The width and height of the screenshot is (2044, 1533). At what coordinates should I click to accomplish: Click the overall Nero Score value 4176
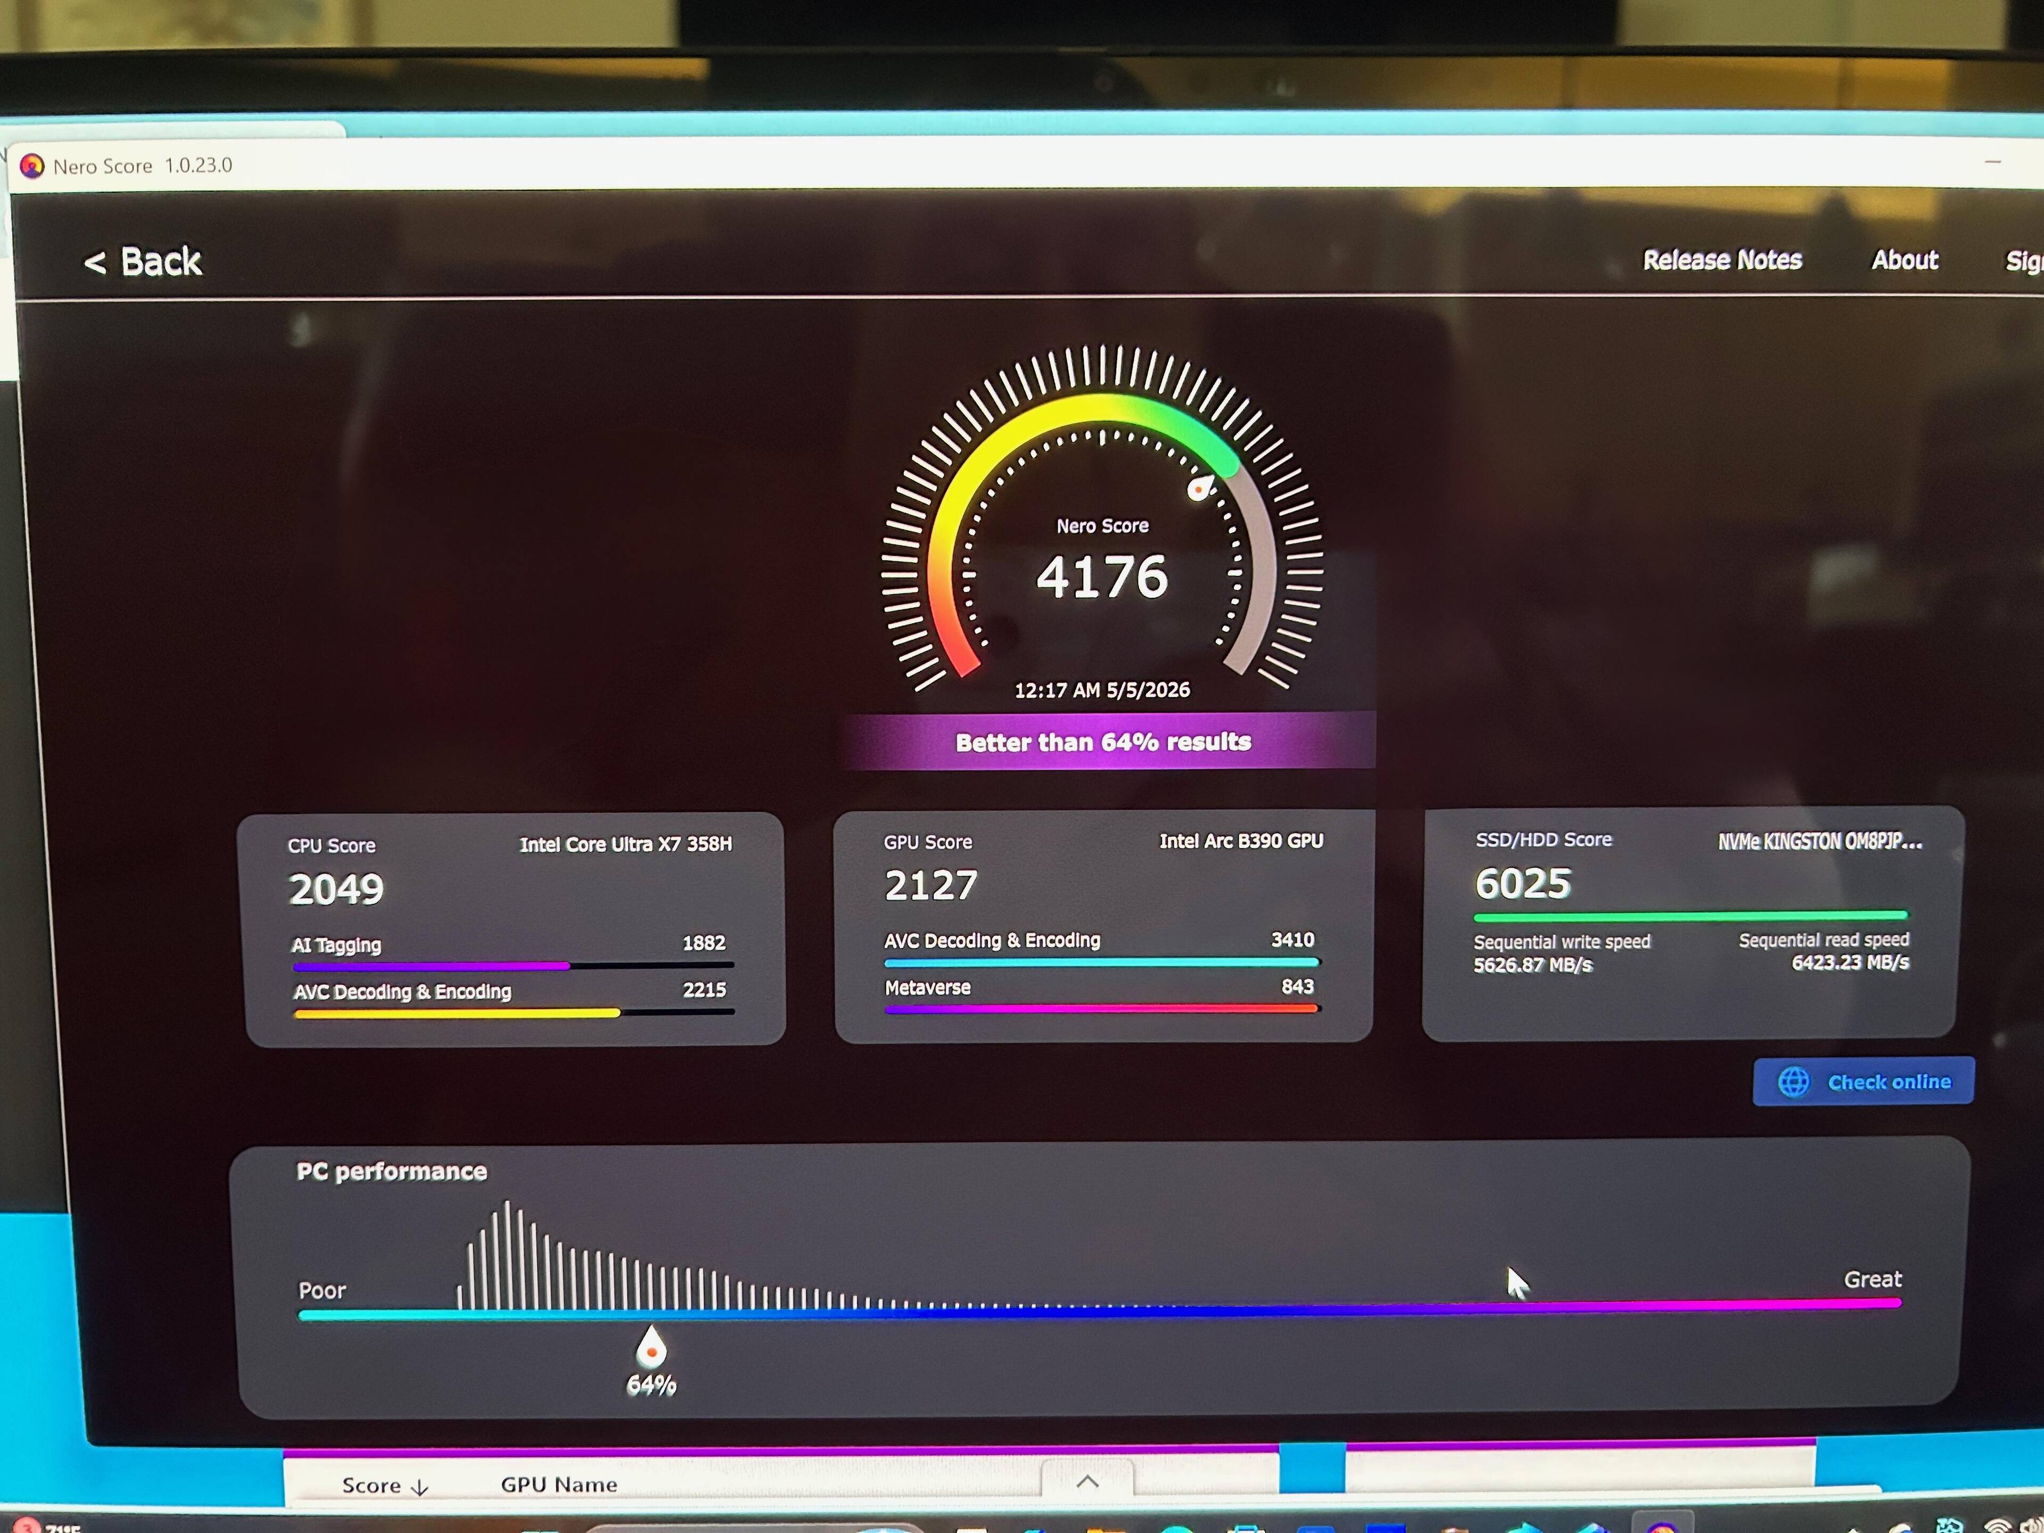click(1102, 576)
